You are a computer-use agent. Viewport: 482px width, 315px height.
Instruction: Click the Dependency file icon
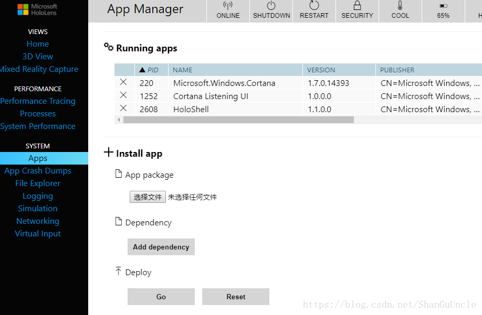coord(118,221)
